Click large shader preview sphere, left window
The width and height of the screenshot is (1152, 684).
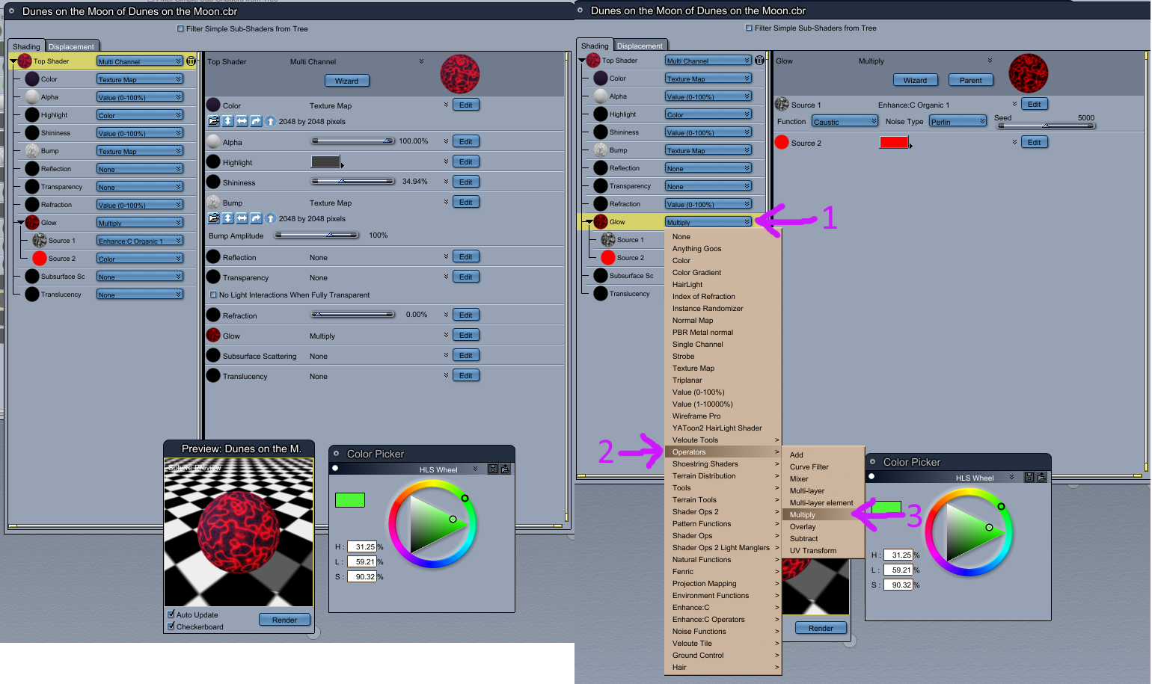[460, 74]
